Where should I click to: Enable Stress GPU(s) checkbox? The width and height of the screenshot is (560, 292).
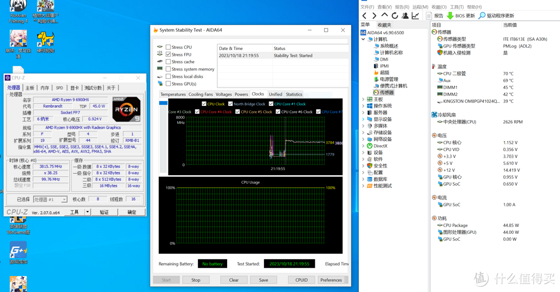click(168, 84)
